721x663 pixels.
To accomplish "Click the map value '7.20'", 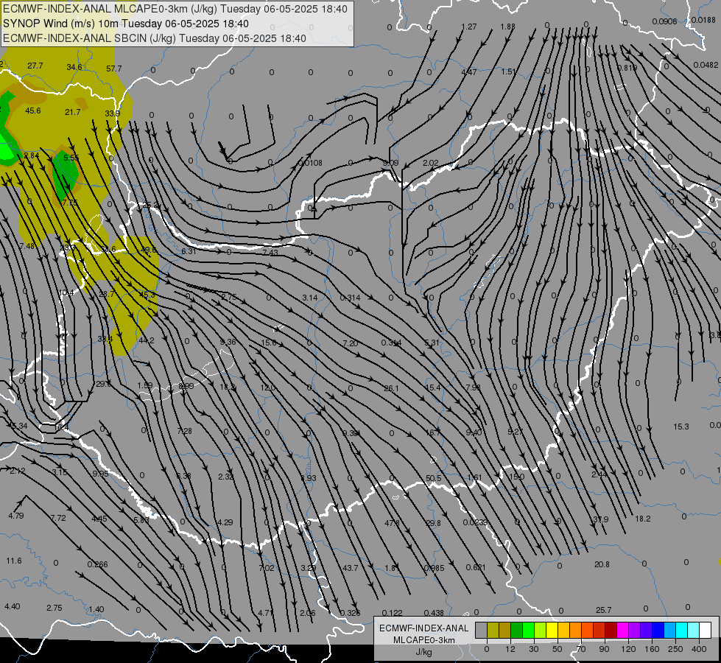I will point(351,343).
